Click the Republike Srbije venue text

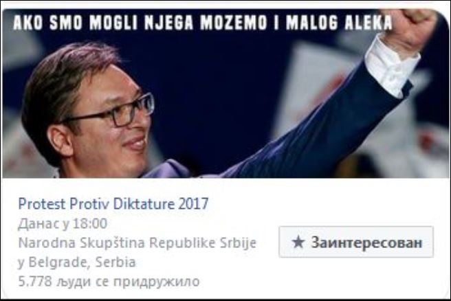203,243
